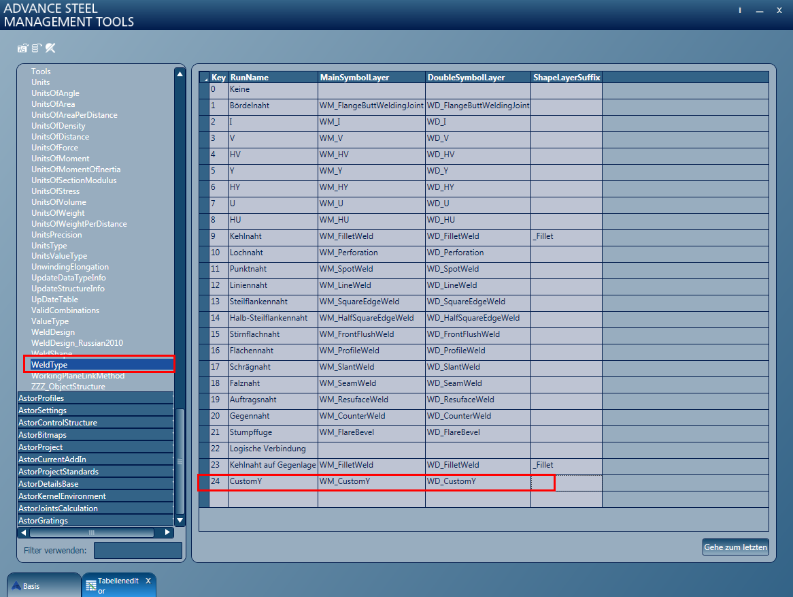
Task: Click the vertical scrollbar thumb in tree panel
Action: pyautogui.click(x=180, y=461)
